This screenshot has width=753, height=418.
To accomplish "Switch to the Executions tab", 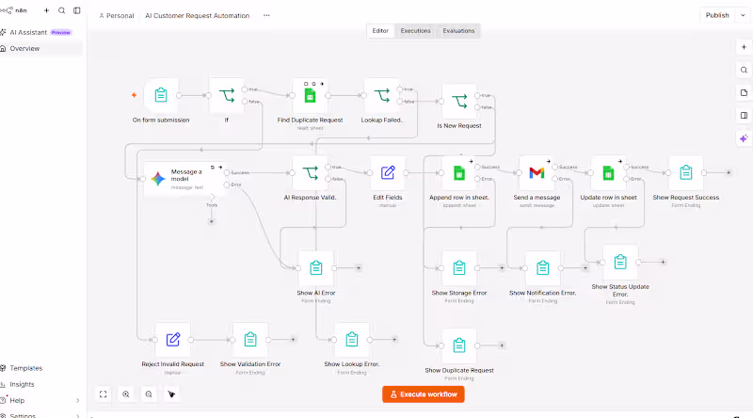I will pyautogui.click(x=415, y=31).
